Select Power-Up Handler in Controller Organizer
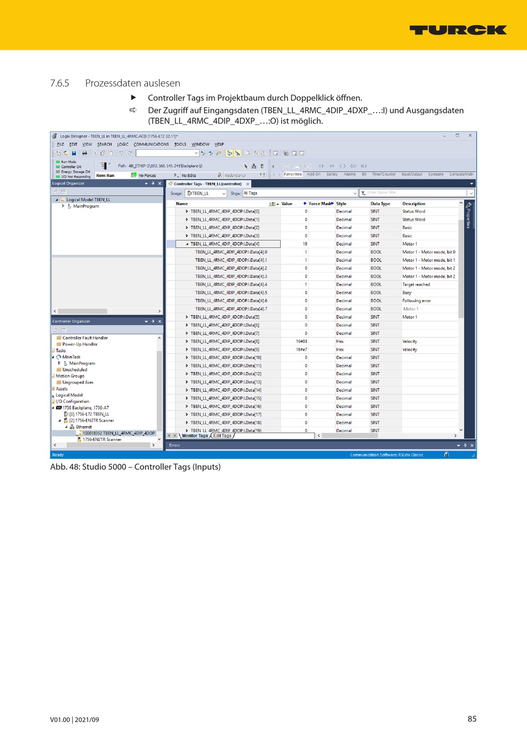The width and height of the screenshot is (527, 745). 80,344
